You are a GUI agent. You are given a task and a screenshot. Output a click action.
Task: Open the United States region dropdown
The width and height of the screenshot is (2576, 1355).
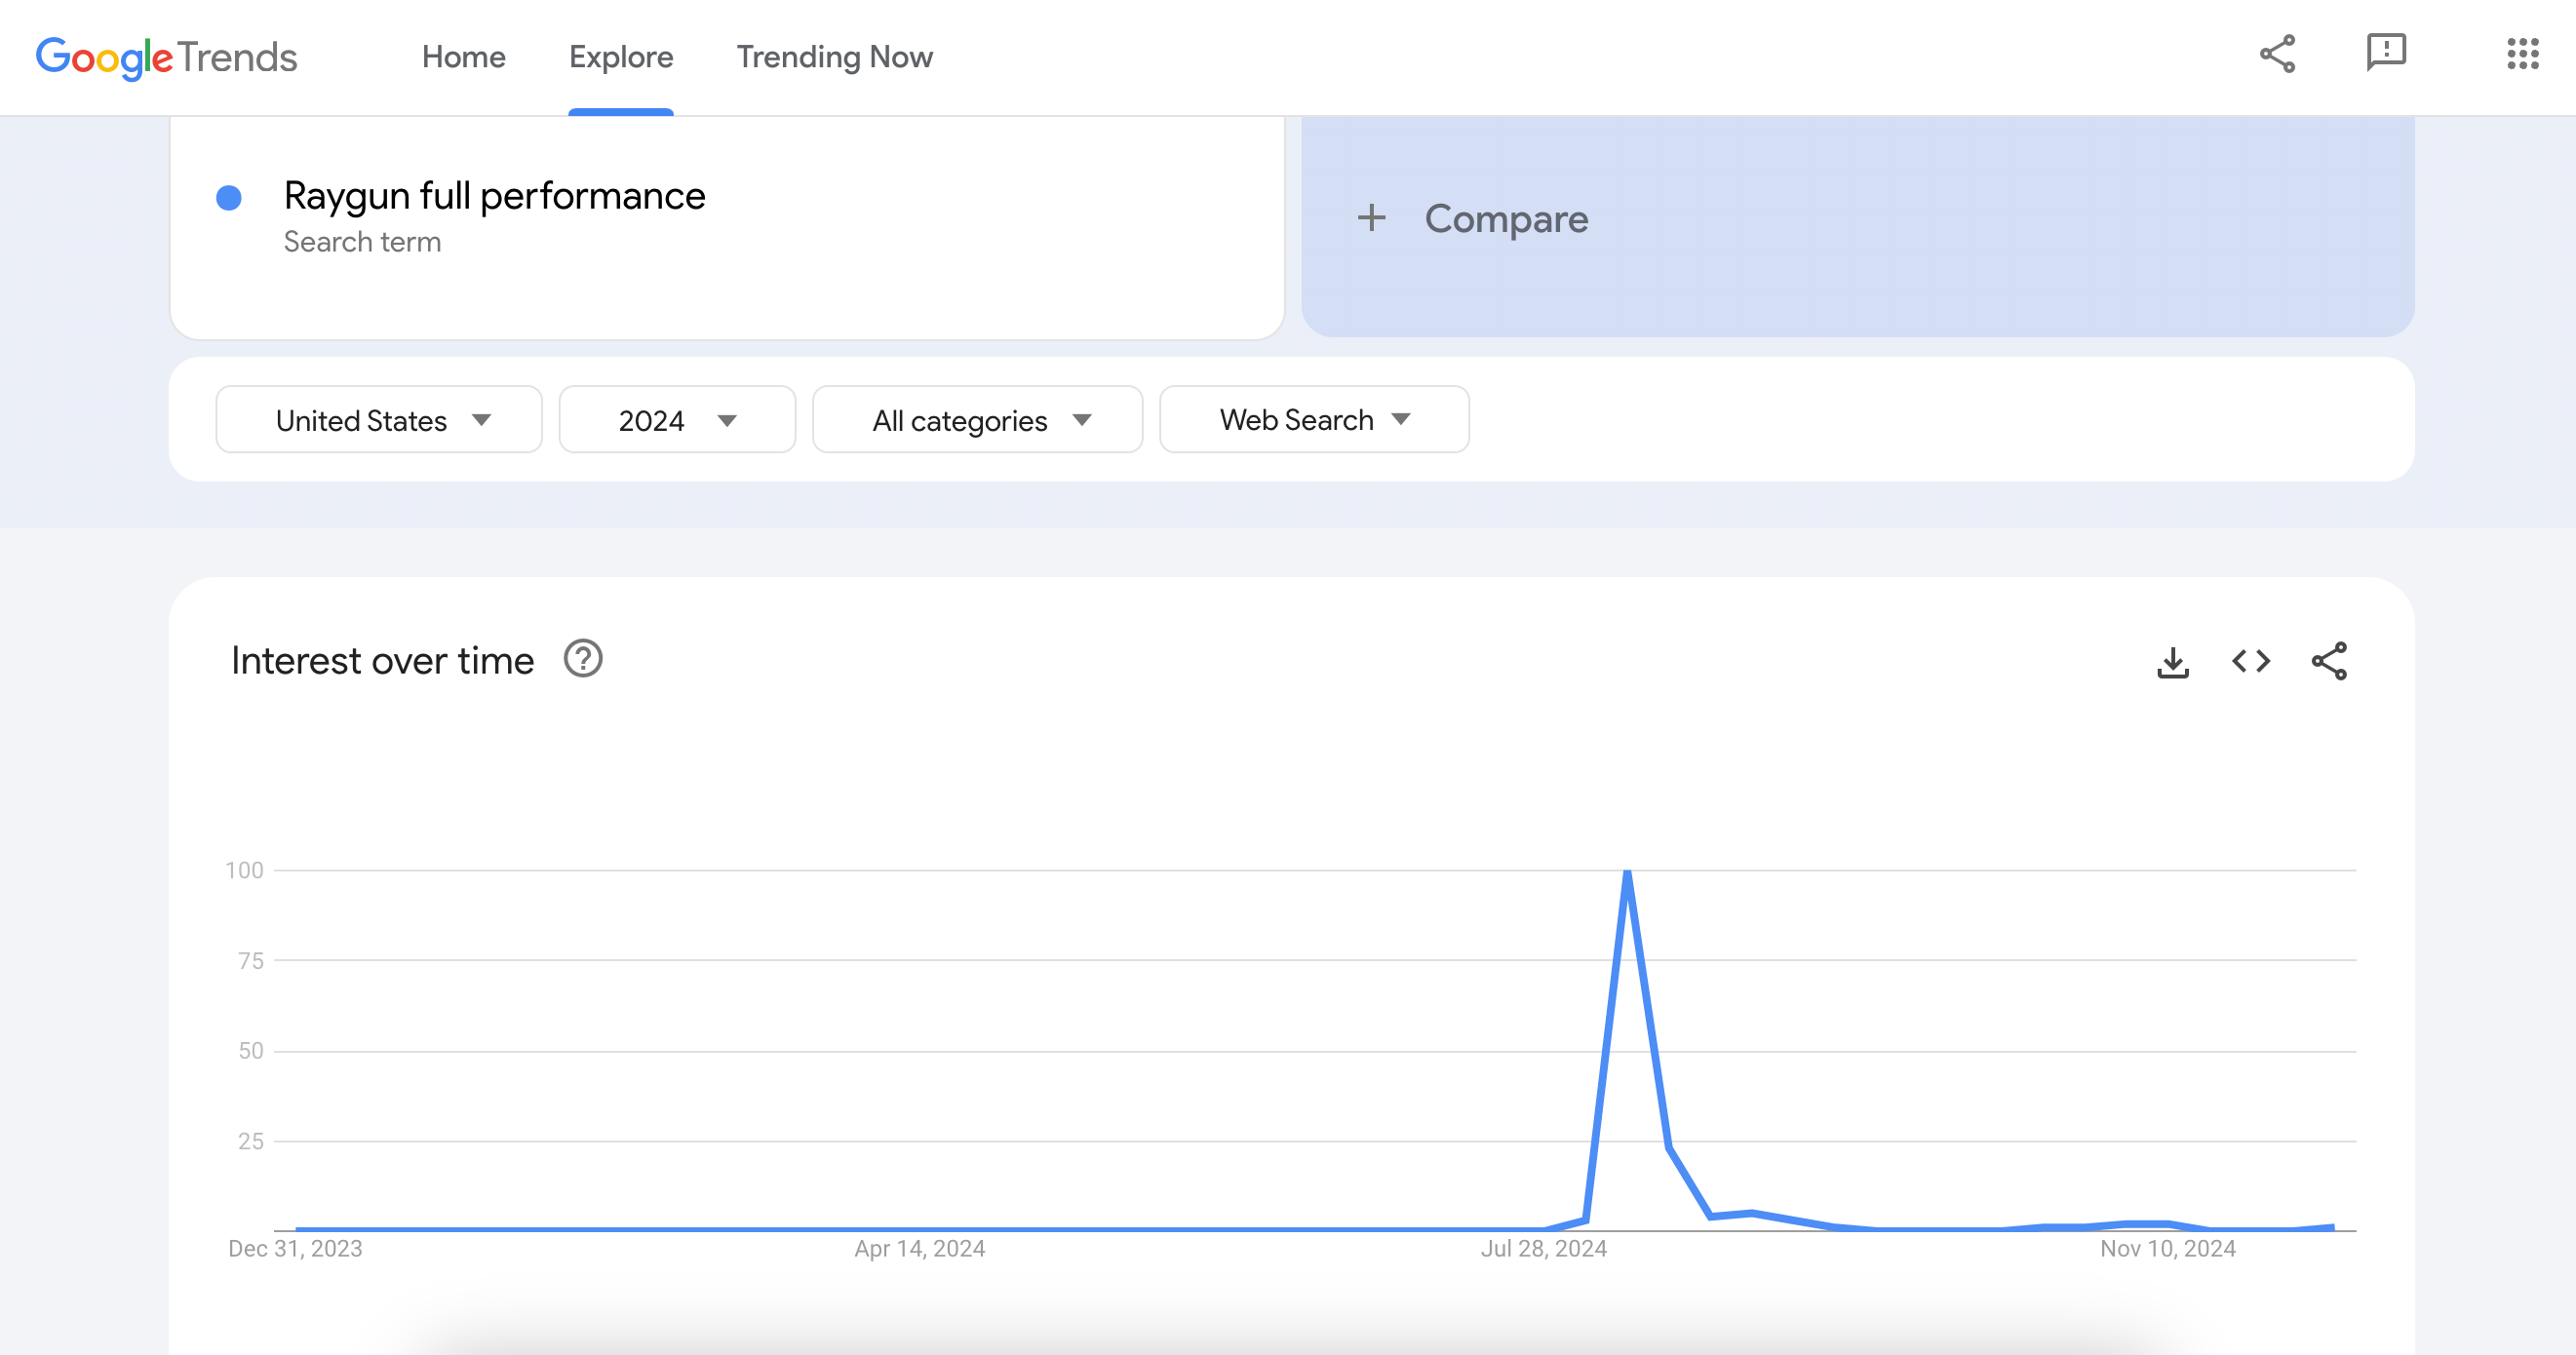[379, 420]
